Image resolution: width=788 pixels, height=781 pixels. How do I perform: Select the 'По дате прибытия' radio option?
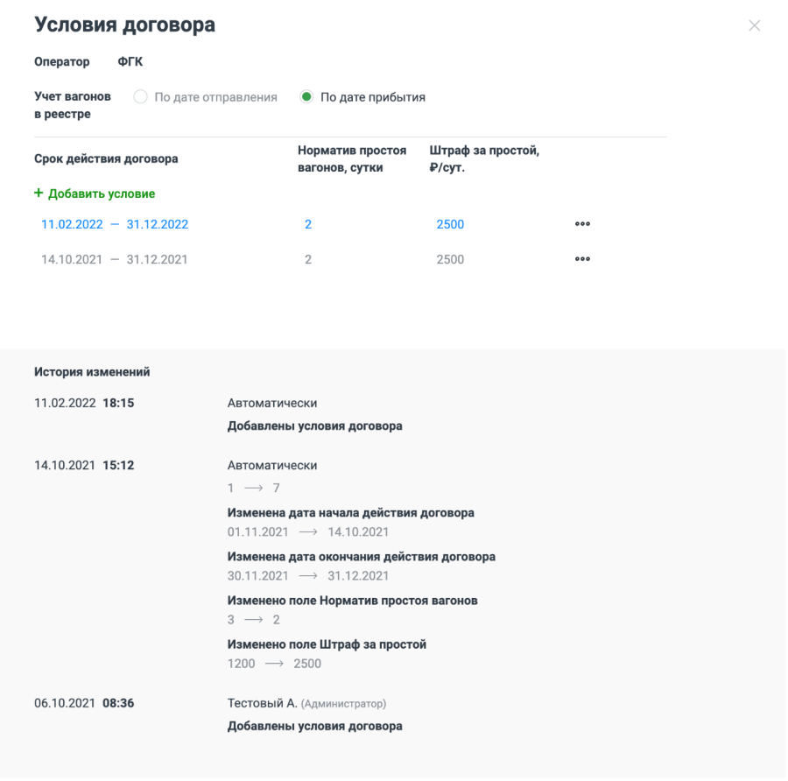pyautogui.click(x=306, y=97)
